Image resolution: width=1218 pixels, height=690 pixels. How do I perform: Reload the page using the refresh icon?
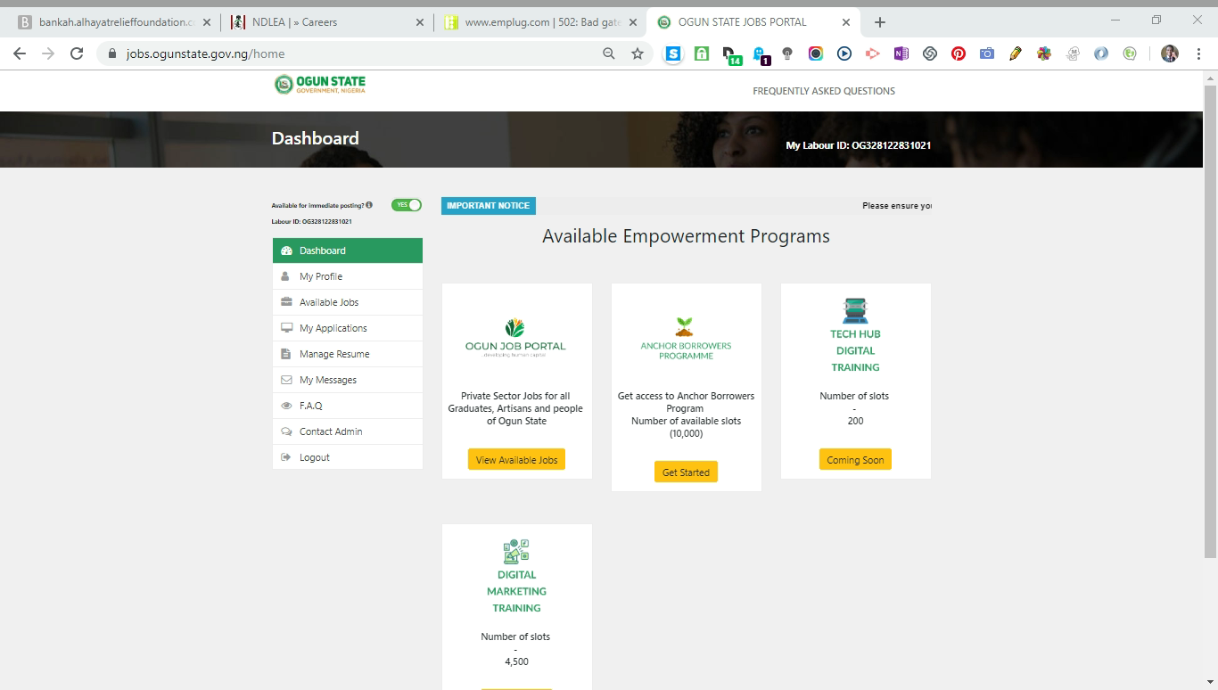(x=77, y=53)
